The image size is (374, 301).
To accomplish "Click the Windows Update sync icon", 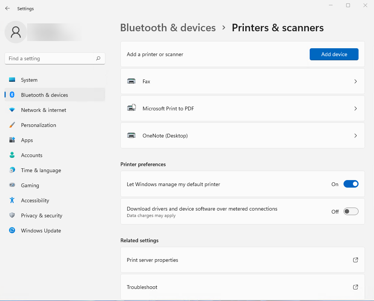I will (12, 230).
